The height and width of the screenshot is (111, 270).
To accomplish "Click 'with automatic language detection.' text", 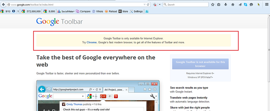I will point(190,102).
